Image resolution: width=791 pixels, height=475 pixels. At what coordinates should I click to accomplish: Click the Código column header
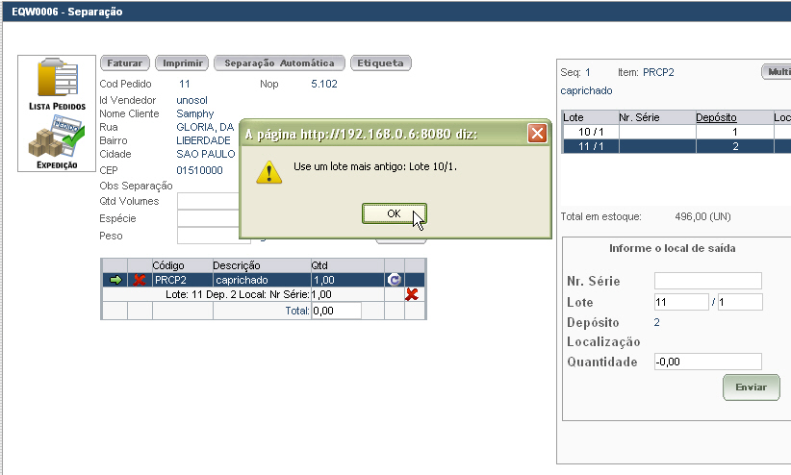[168, 265]
